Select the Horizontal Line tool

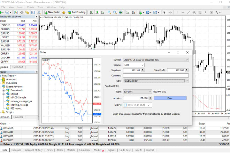click(183, 12)
